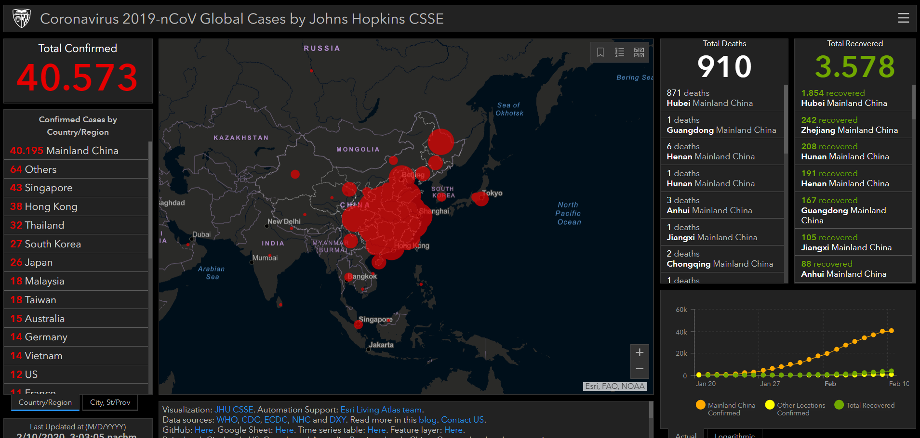Click the Johns Hopkins shield logo

21,18
